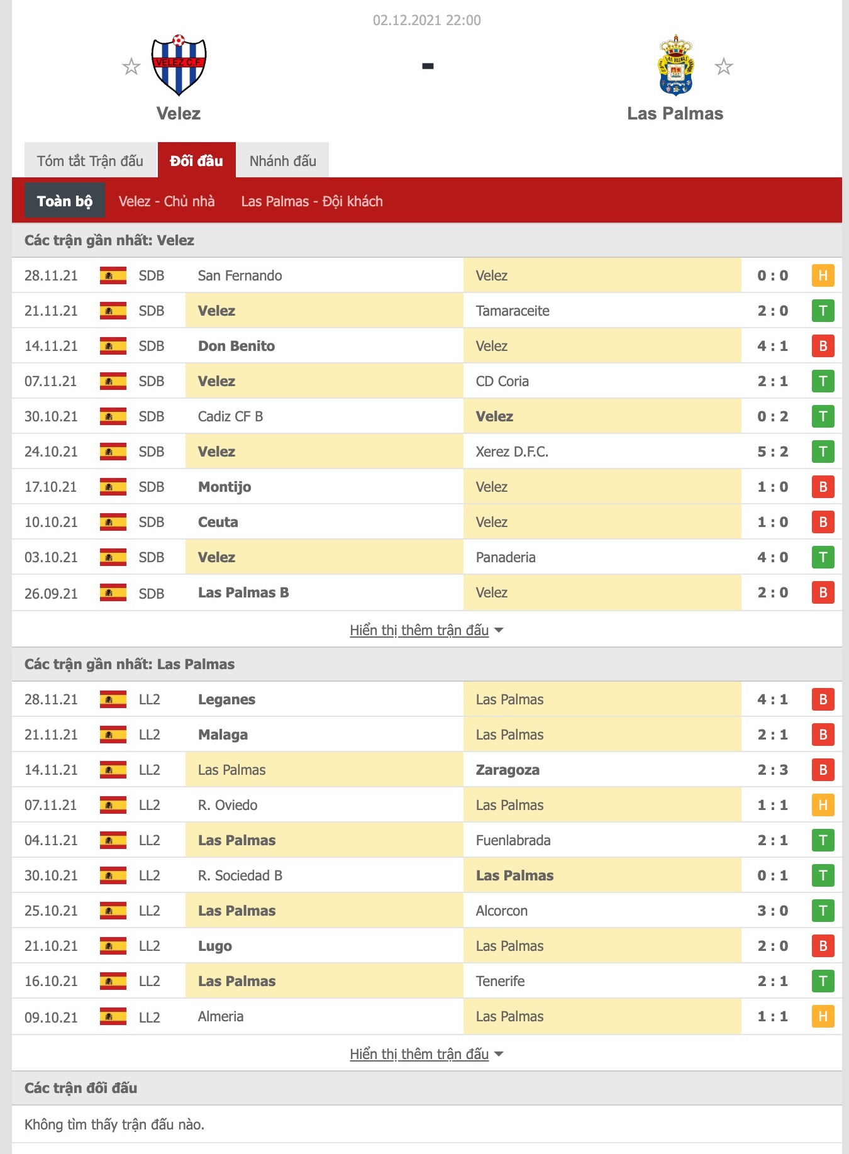Click the H badge for Almeria match
Screen dimensions: 849x1154
823,1016
